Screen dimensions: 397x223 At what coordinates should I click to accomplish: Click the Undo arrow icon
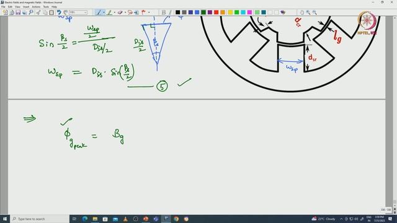coord(59,12)
